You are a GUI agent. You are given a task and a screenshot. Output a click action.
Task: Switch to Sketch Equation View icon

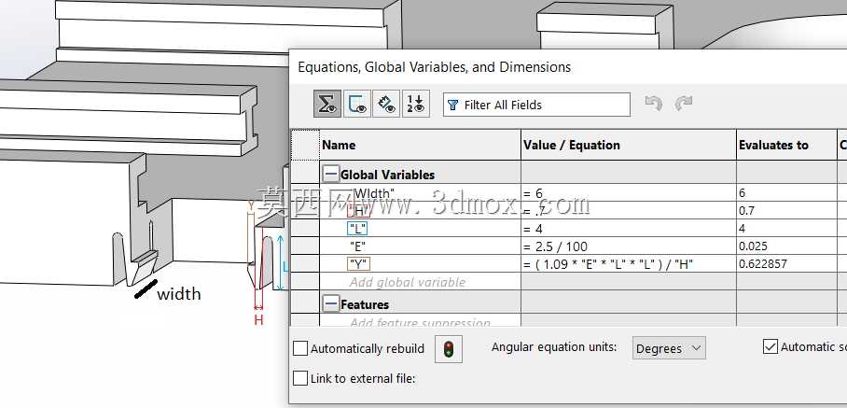click(x=357, y=105)
